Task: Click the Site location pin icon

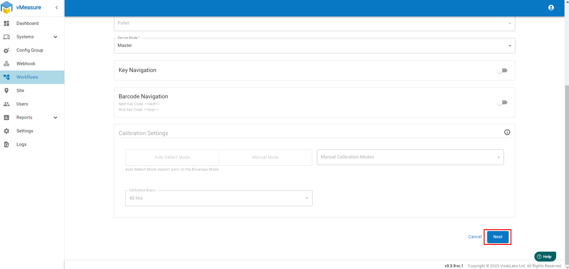Action: 6,90
